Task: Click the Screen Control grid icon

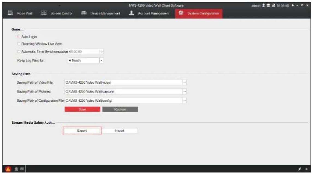Action: click(44, 13)
